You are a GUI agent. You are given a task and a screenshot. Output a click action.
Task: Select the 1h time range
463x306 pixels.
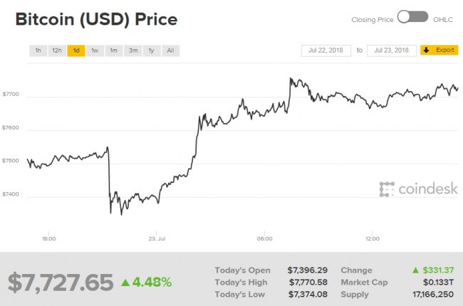(x=38, y=51)
